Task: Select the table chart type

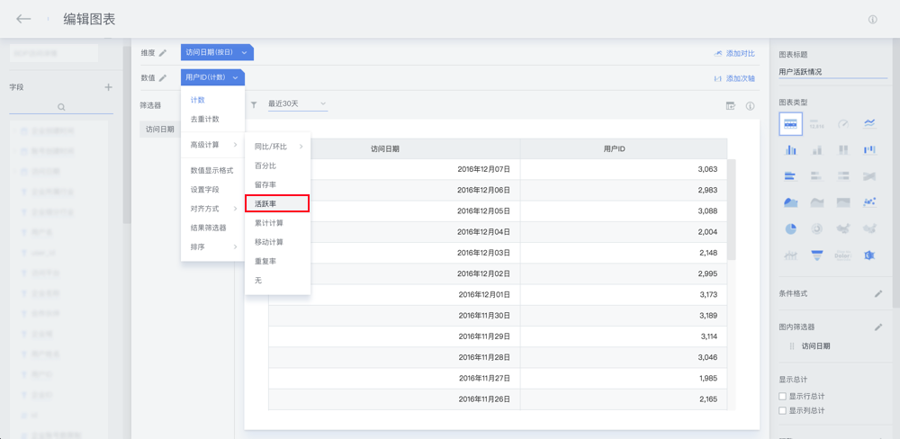Action: 790,123
